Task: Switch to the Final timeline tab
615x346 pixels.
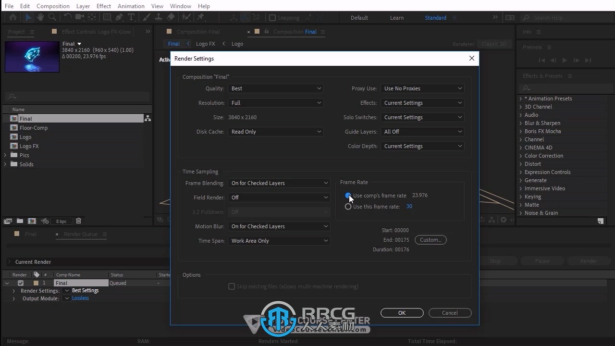Action: pos(31,234)
